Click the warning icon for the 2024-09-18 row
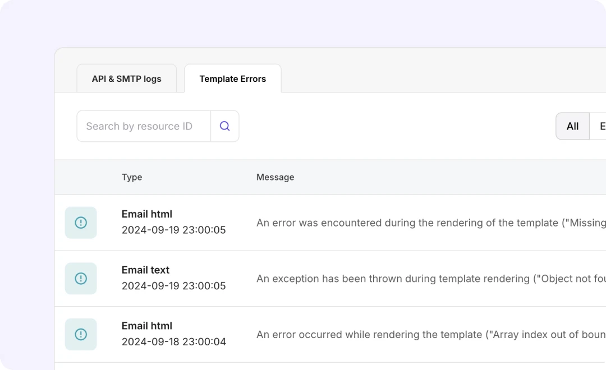This screenshot has width=606, height=370. click(81, 335)
